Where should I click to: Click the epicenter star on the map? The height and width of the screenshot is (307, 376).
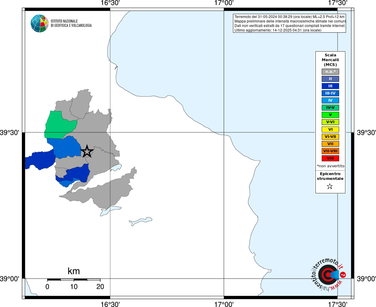pos(87,151)
